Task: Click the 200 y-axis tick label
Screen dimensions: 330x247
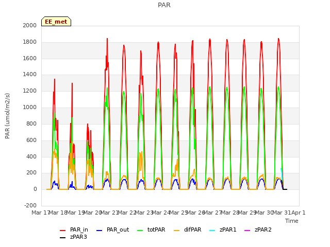Action: [x=31, y=173]
